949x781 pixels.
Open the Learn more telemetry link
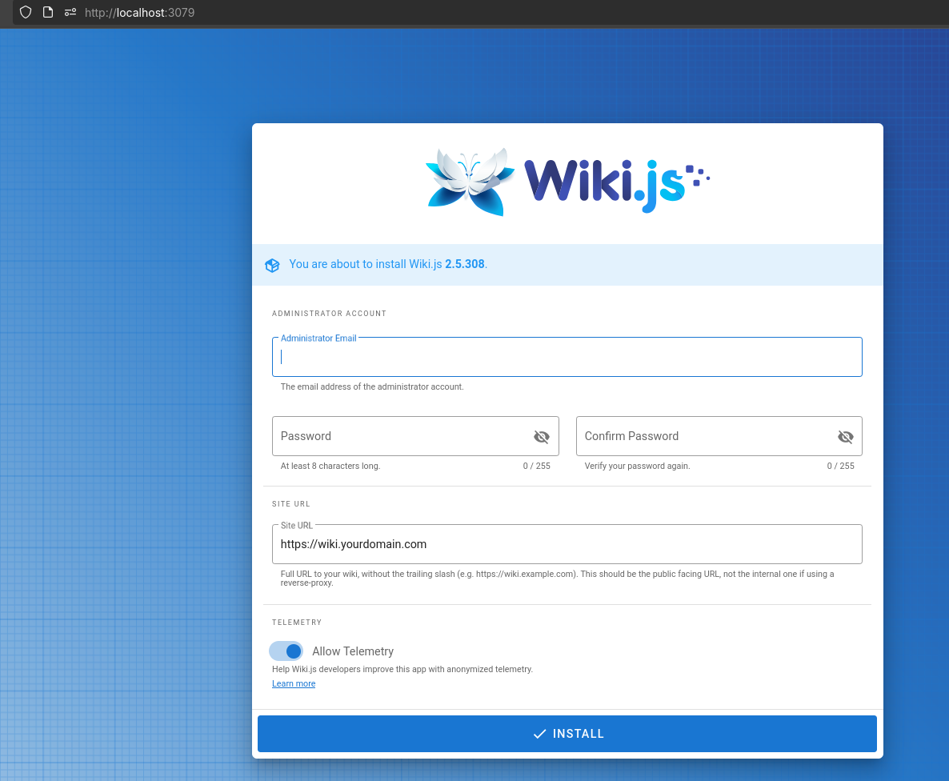coord(294,684)
